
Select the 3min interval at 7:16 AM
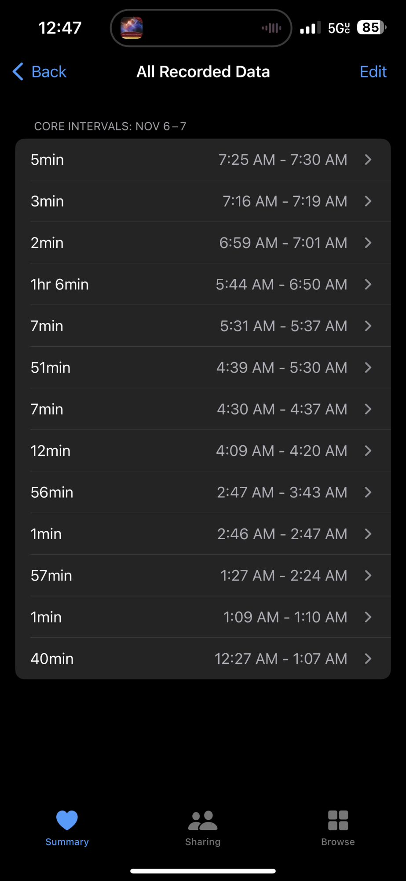[202, 201]
